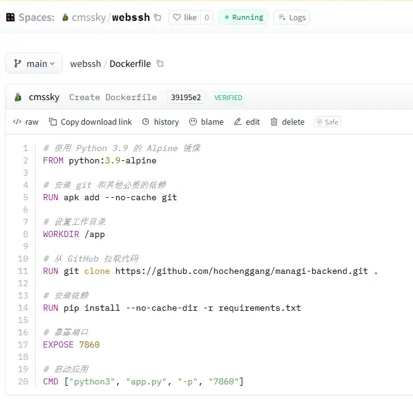Viewport: 413px width, 401px height.
Task: Click the comment mentioning Python 3.9 Alpine
Action: click(x=122, y=148)
